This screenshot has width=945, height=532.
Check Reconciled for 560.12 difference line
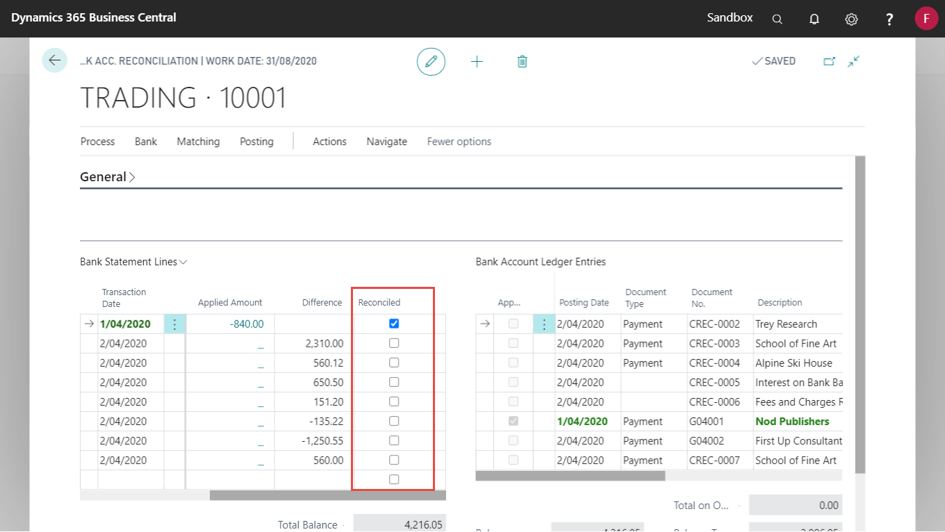click(x=394, y=363)
